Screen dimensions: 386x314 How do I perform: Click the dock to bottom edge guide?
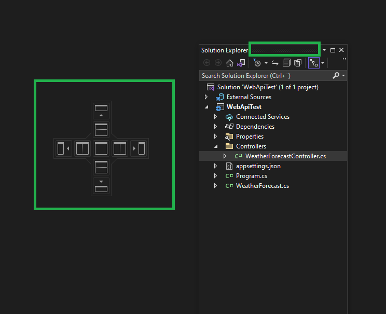pyautogui.click(x=101, y=186)
